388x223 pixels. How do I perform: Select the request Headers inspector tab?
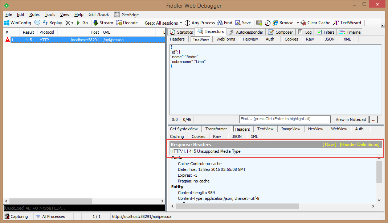click(x=177, y=39)
